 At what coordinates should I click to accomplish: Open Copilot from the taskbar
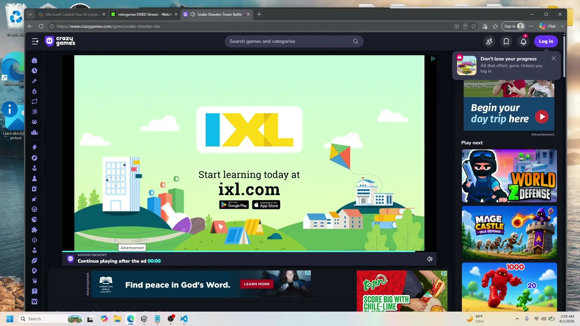point(104,319)
